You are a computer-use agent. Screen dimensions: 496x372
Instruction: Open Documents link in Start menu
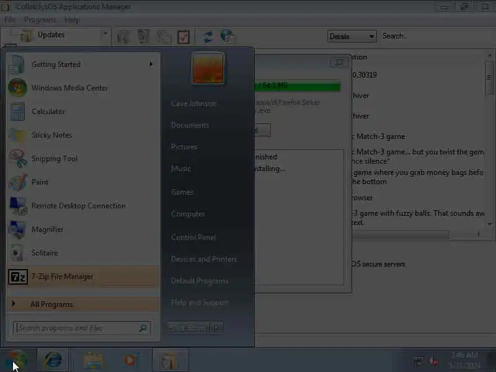coord(190,125)
